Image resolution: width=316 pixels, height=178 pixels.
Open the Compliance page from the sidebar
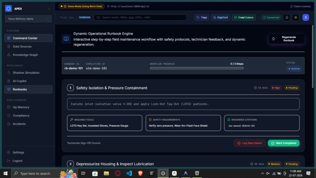(x=28, y=116)
